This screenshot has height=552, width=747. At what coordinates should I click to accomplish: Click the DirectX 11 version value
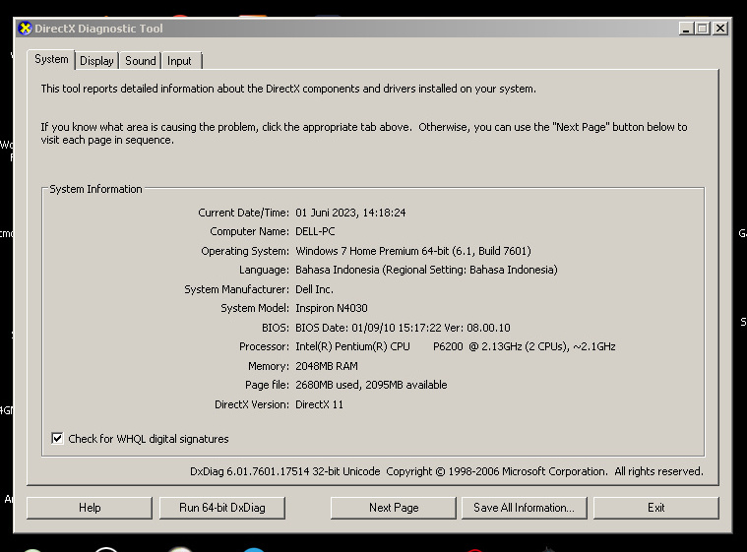(x=319, y=404)
